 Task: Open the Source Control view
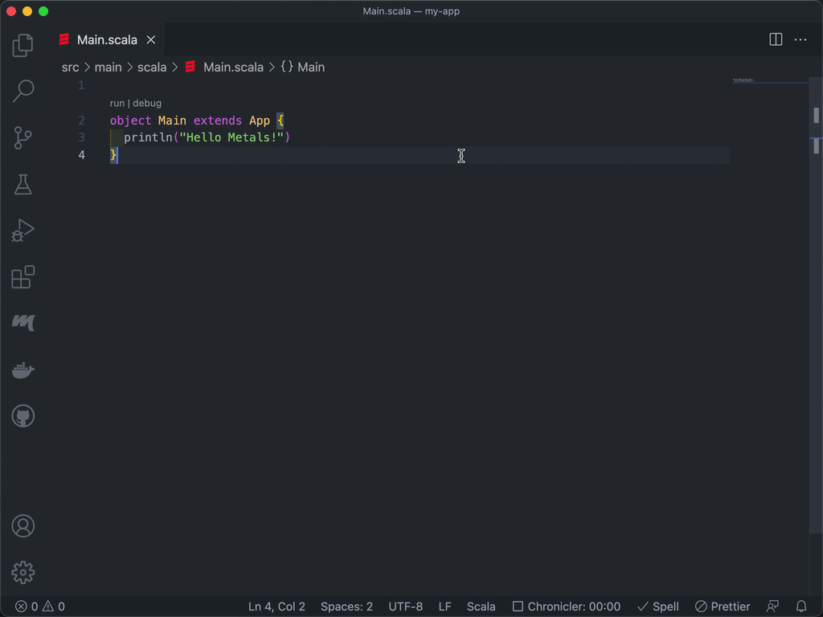point(23,137)
